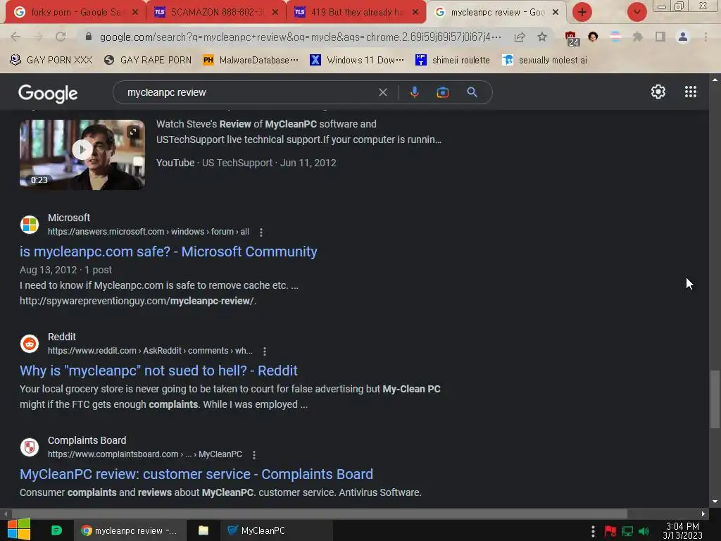
Task: Open more options for Reddit result
Action: pos(265,352)
